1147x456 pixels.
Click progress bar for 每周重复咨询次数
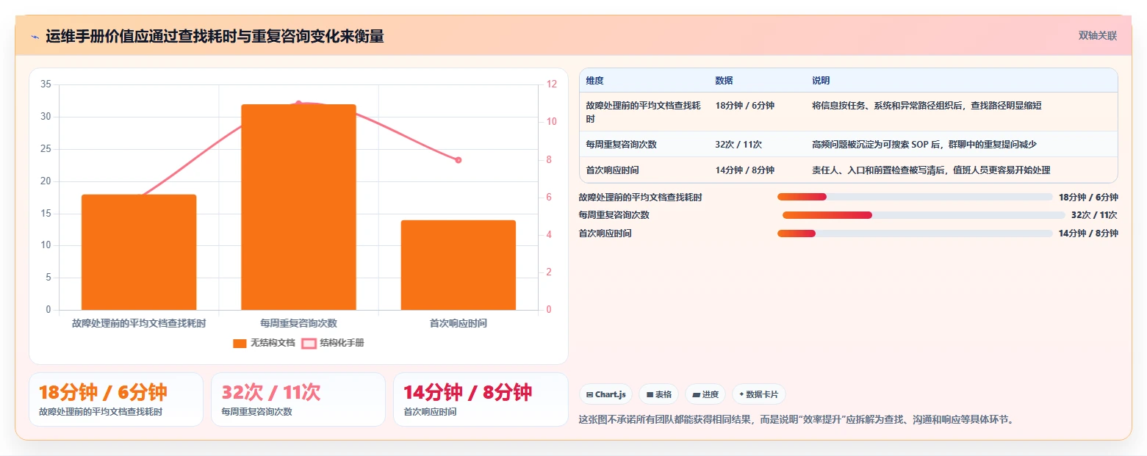[x=924, y=215]
